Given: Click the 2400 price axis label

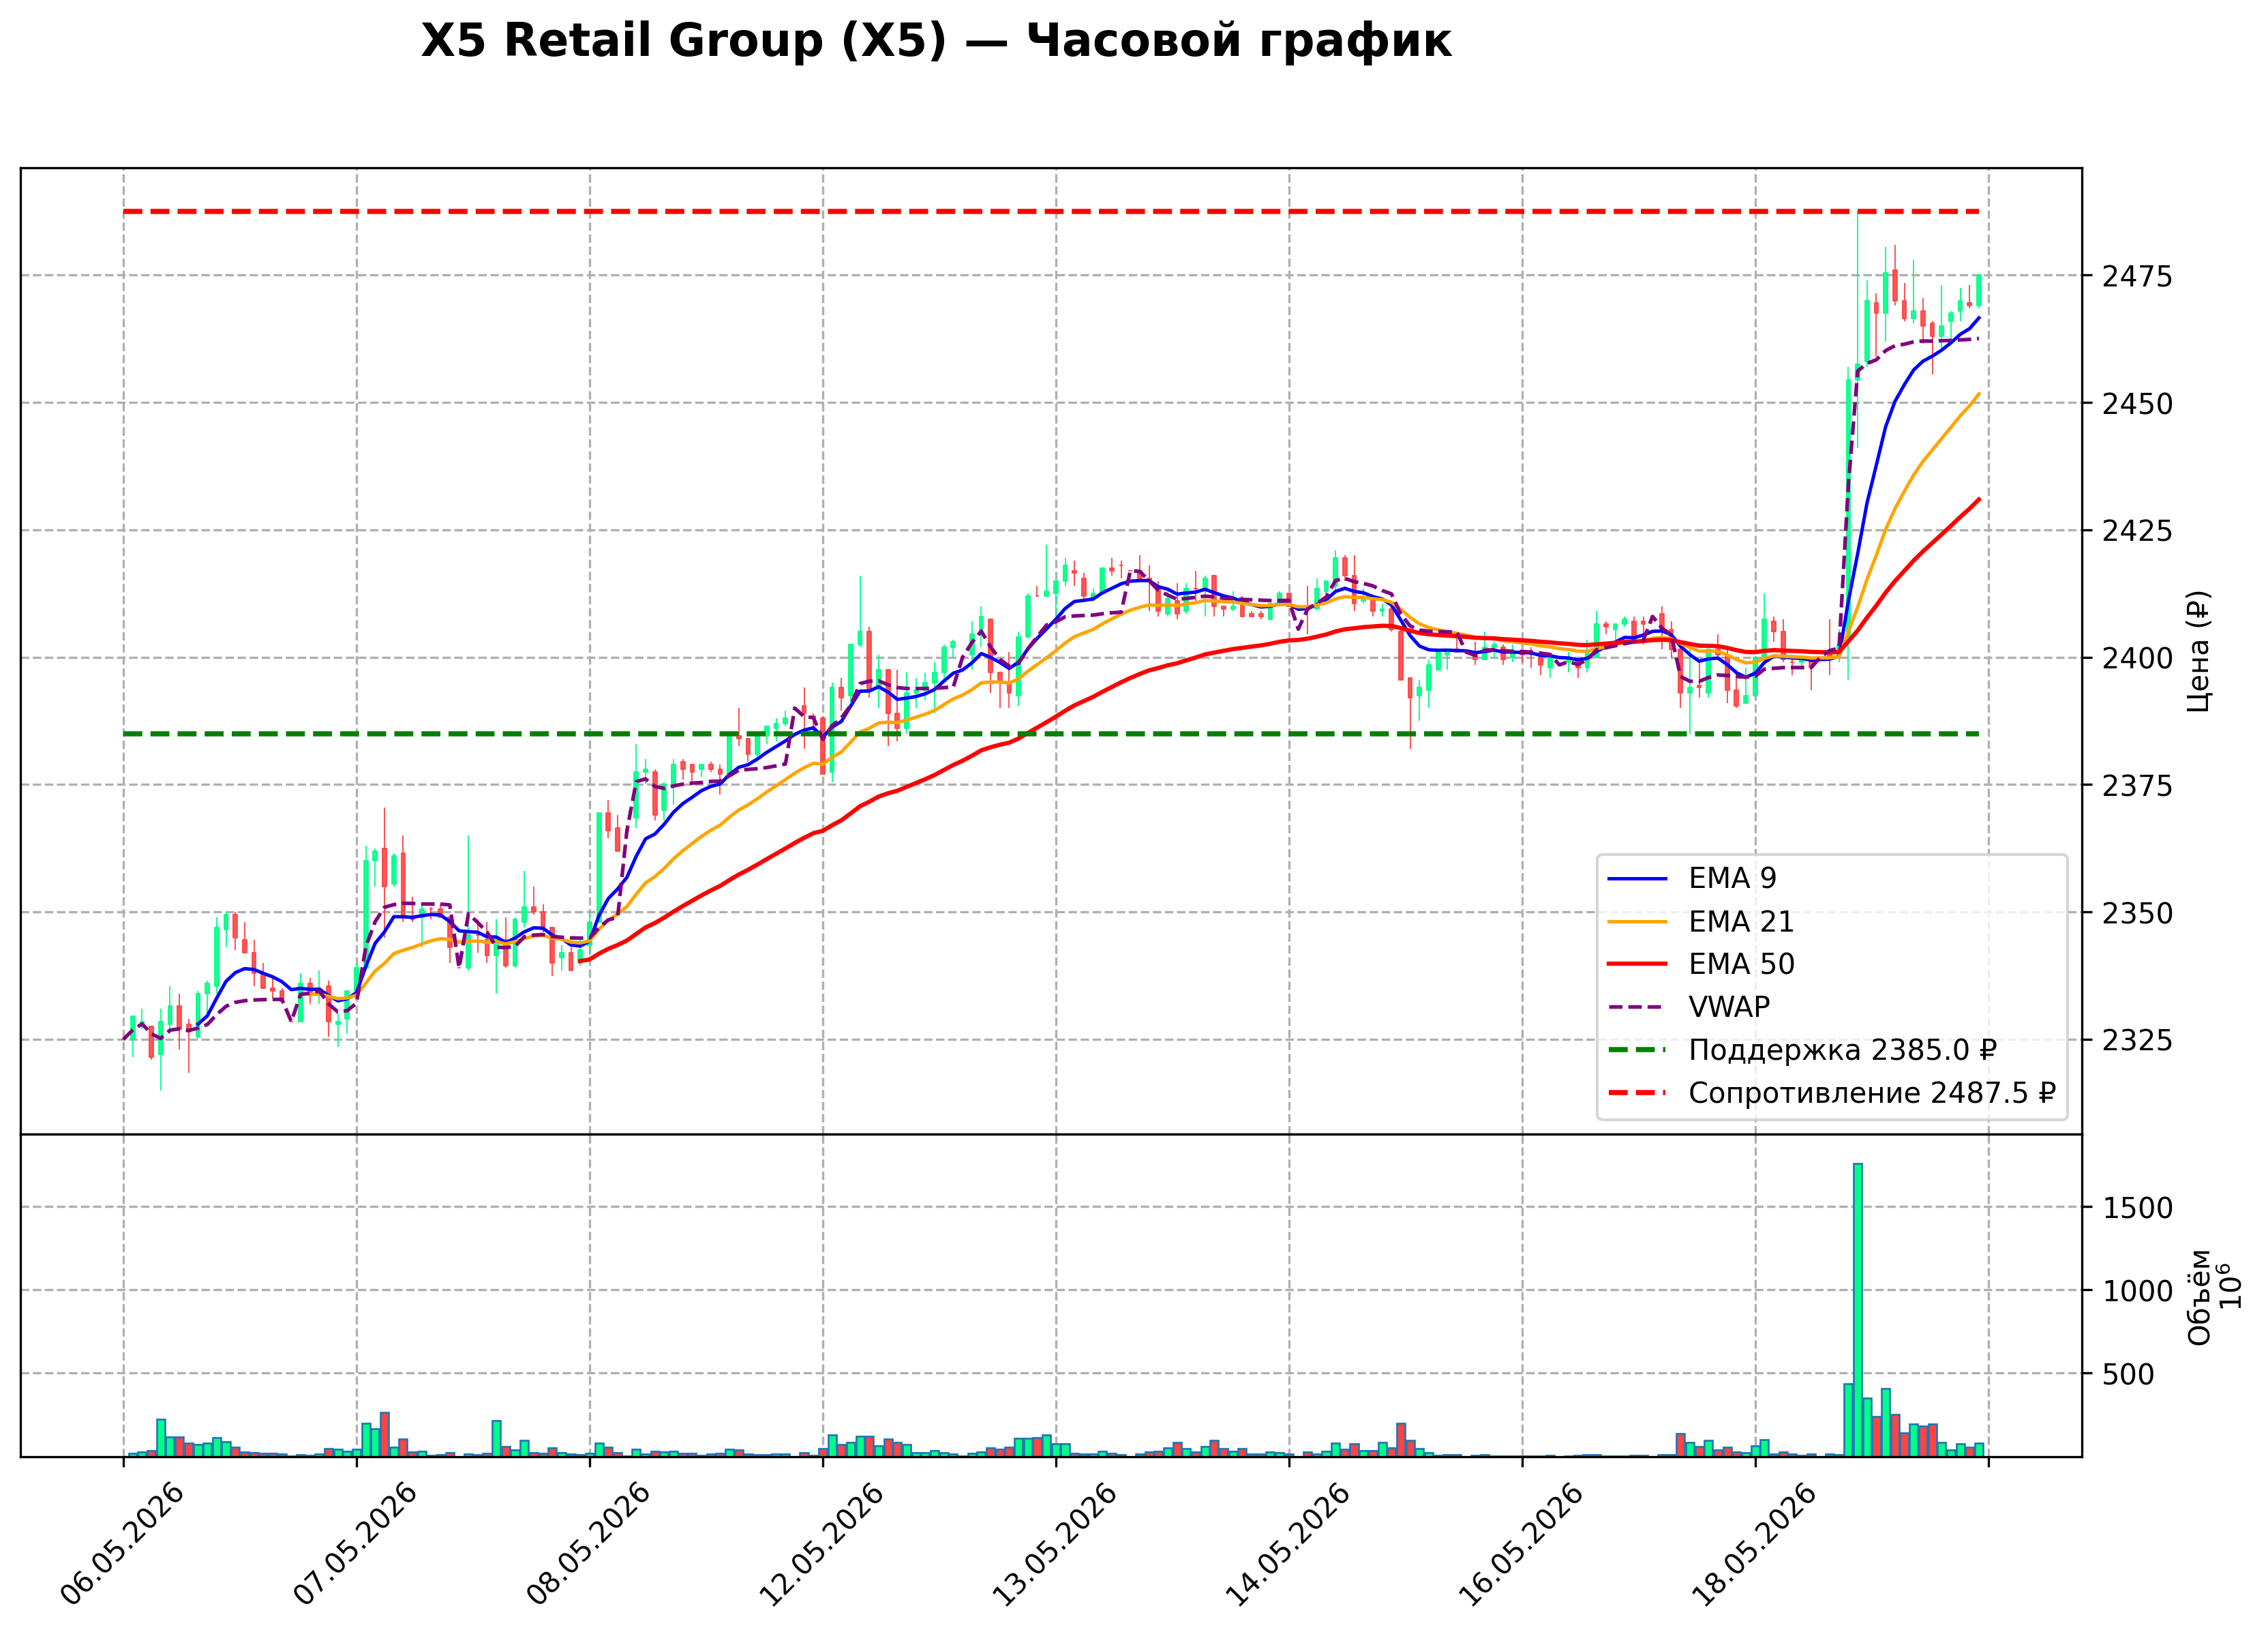Looking at the screenshot, I should (x=2137, y=658).
